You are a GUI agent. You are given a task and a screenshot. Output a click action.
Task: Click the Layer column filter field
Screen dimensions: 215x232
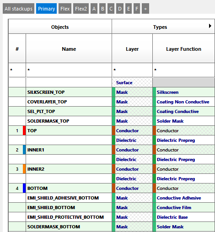click(132, 70)
